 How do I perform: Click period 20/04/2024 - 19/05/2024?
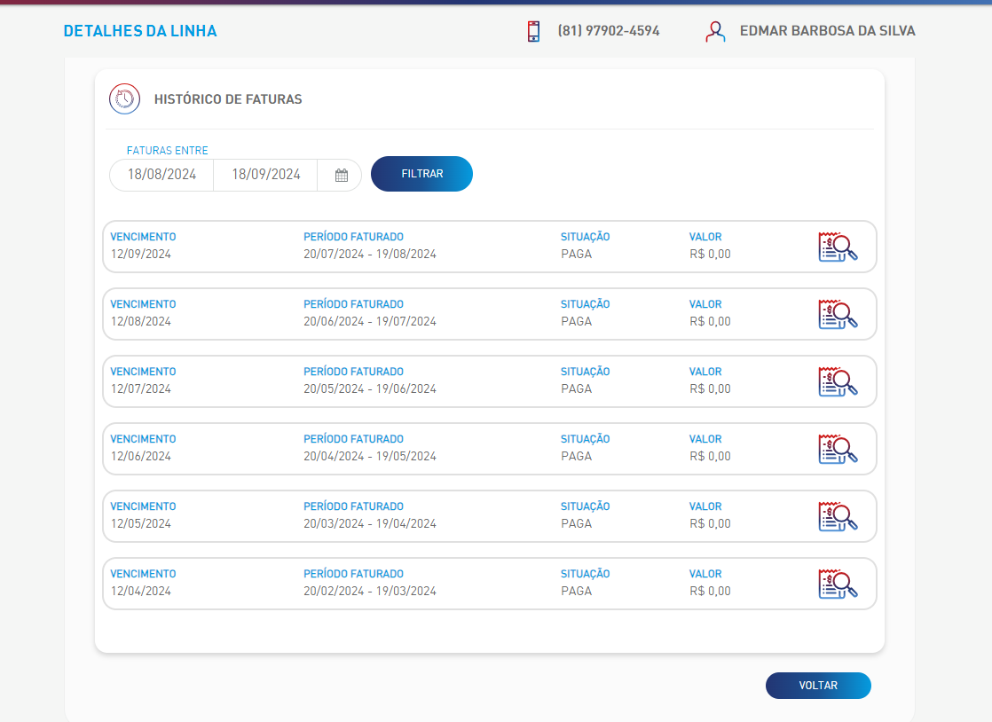(369, 457)
